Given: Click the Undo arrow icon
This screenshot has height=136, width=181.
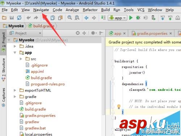Looking at the screenshot, I should [x=29, y=18].
